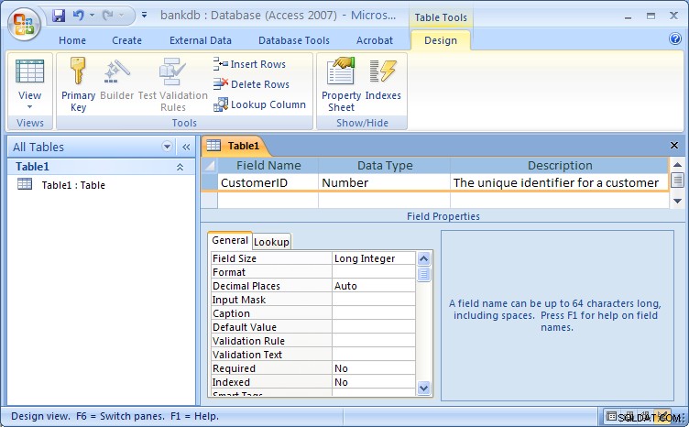
Task: Open the Undo history dropdown arrow
Action: point(92,16)
